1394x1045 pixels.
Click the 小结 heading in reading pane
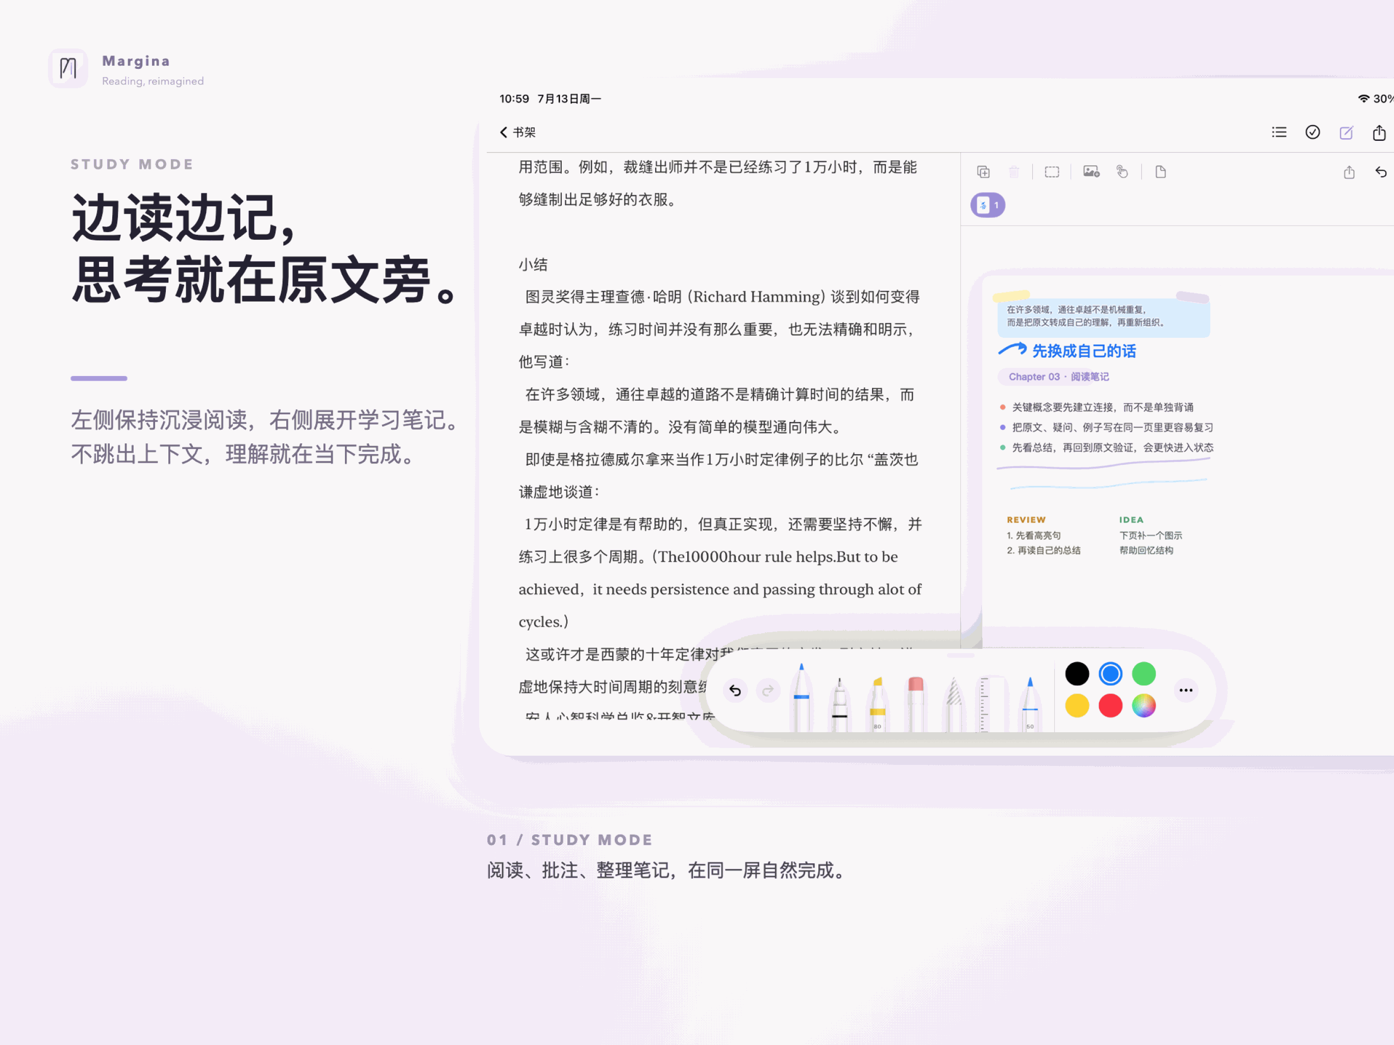coord(533,265)
